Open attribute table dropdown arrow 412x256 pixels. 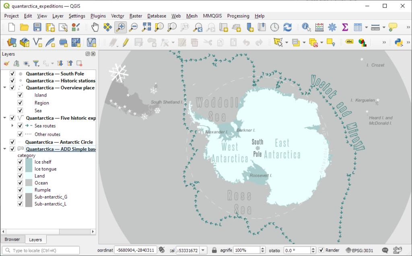point(366,27)
